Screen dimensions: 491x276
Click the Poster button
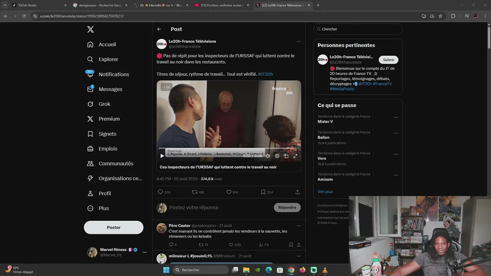[x=114, y=227]
